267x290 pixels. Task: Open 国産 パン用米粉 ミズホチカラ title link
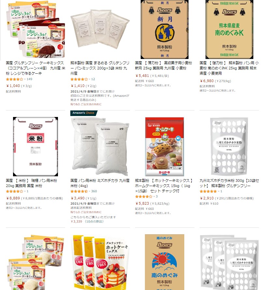100,183
